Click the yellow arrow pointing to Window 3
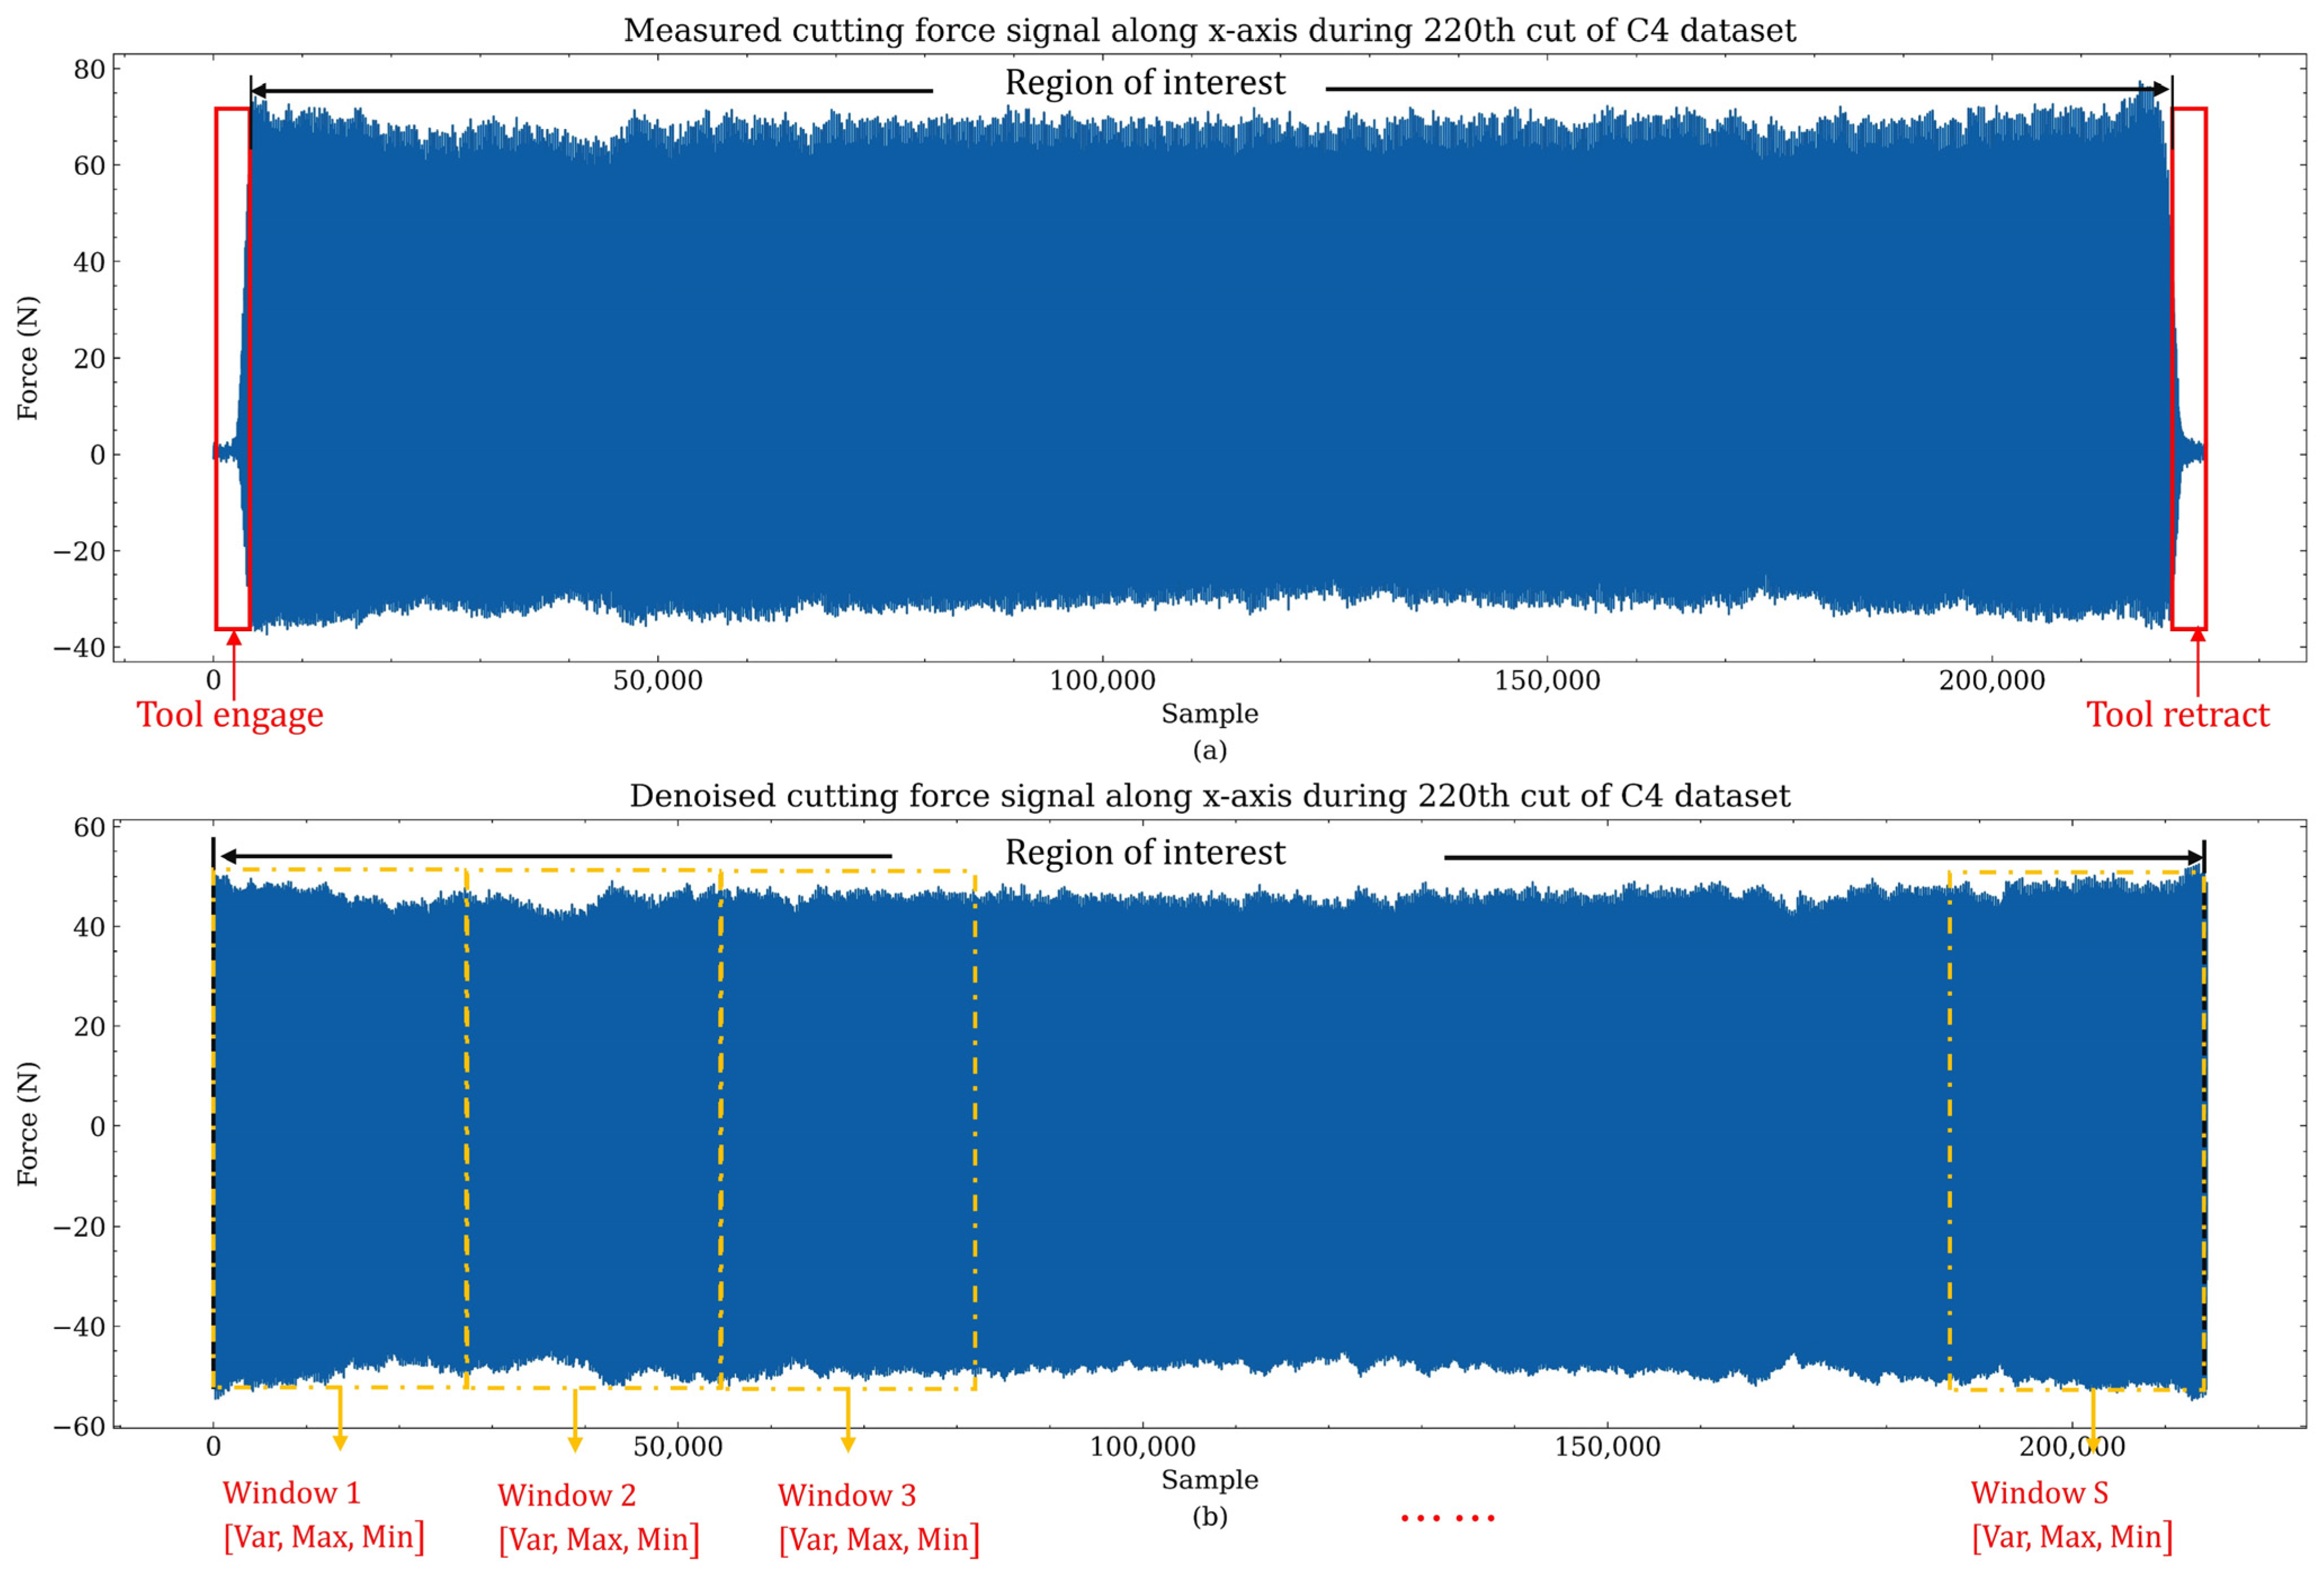The image size is (2324, 1576). pyautogui.click(x=848, y=1422)
